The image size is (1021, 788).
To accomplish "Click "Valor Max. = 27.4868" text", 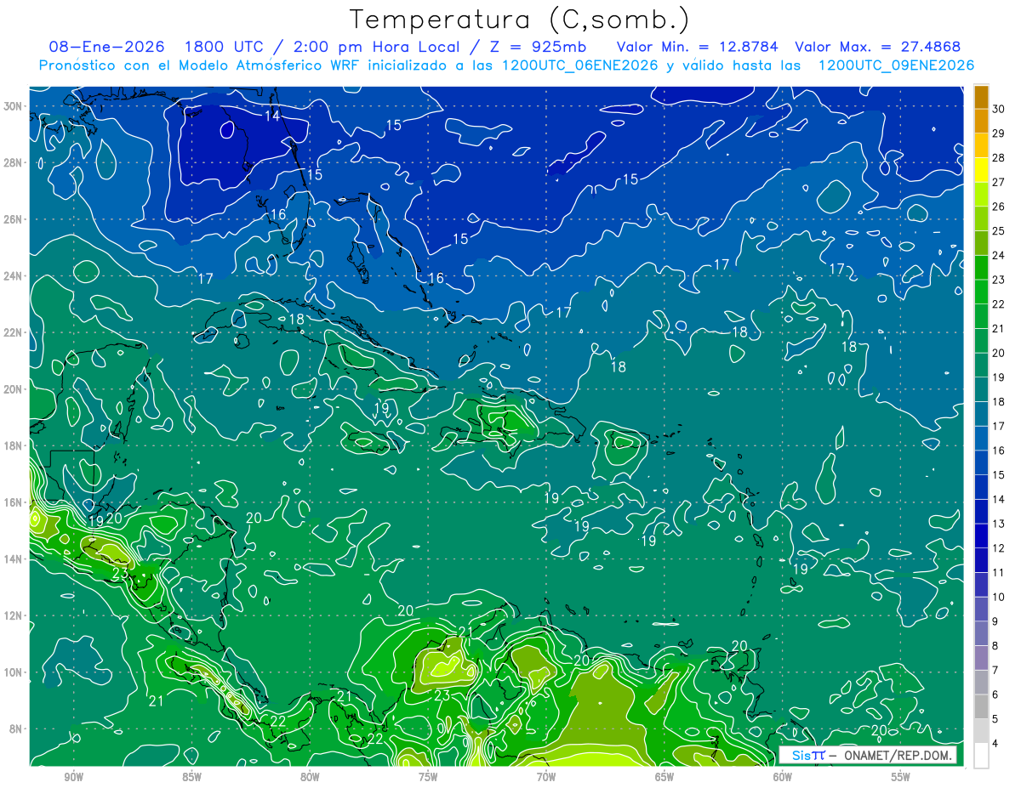I will pos(877,47).
